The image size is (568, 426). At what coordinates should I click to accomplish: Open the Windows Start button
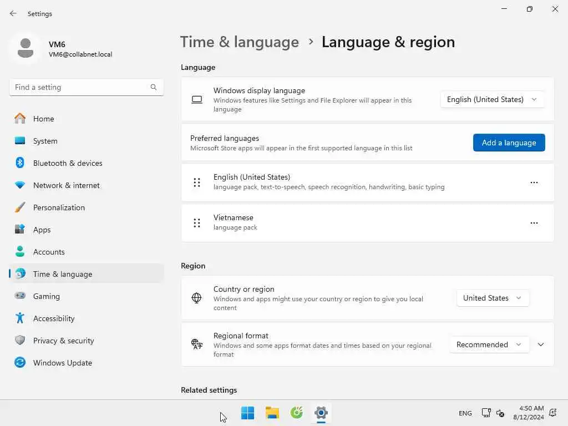[248, 413]
